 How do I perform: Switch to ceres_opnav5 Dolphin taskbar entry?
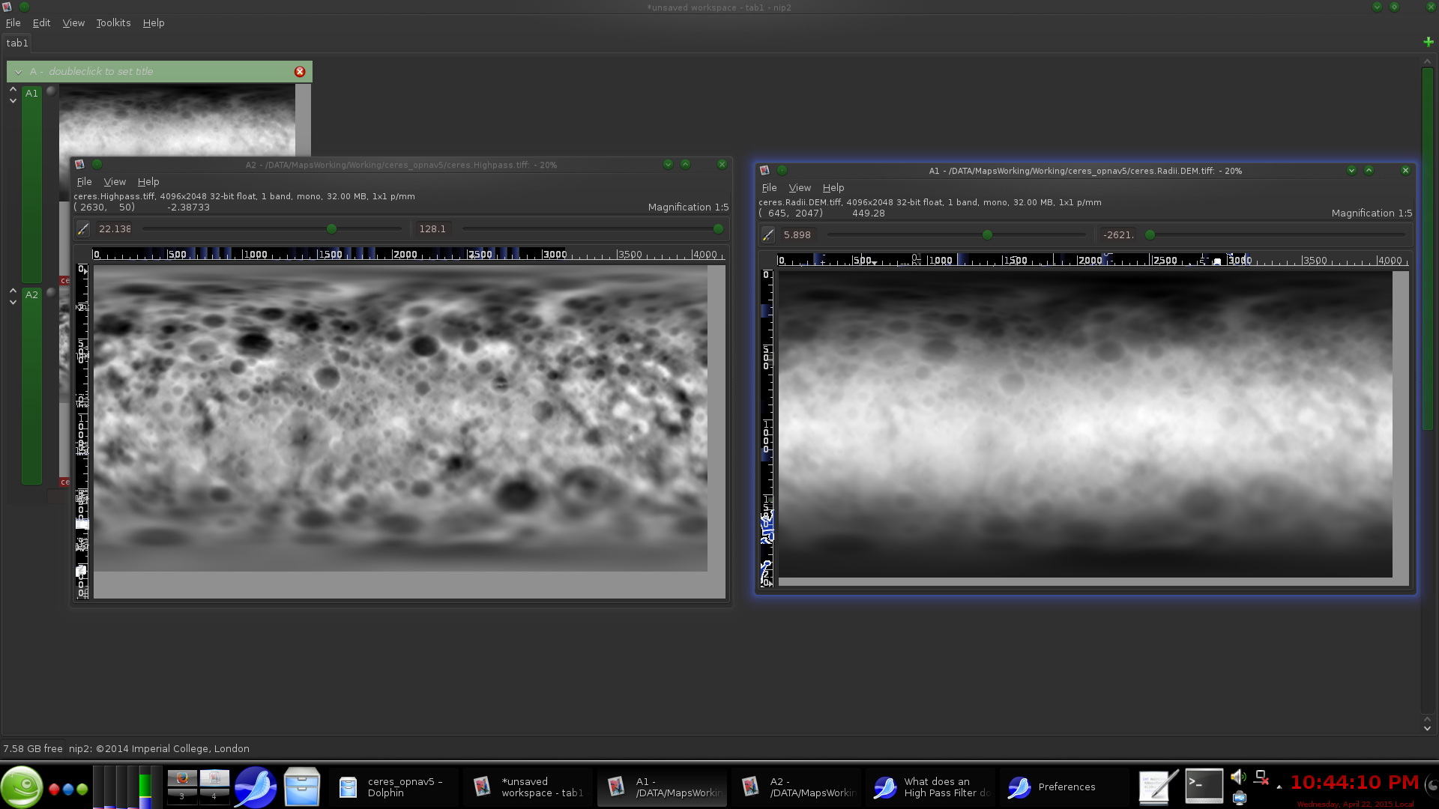pos(393,787)
